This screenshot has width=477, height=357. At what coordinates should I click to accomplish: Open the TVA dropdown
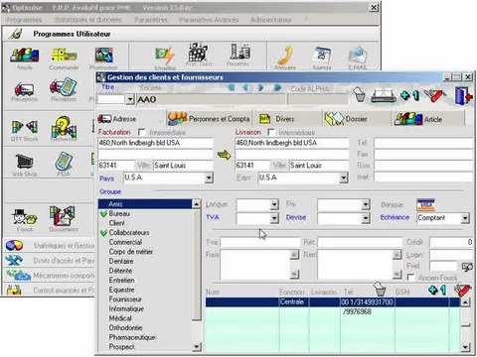click(274, 217)
